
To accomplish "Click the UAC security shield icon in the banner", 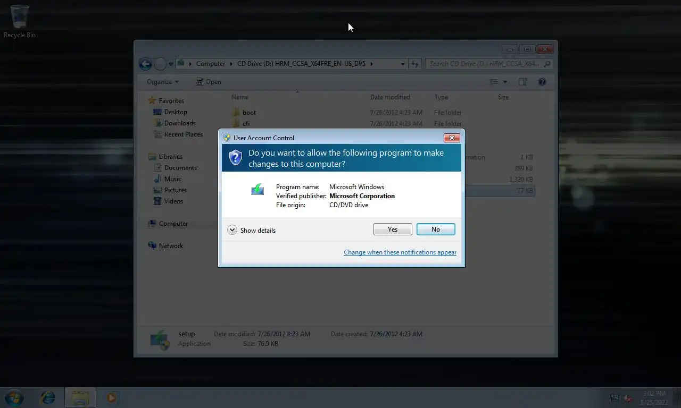I will coord(236,158).
